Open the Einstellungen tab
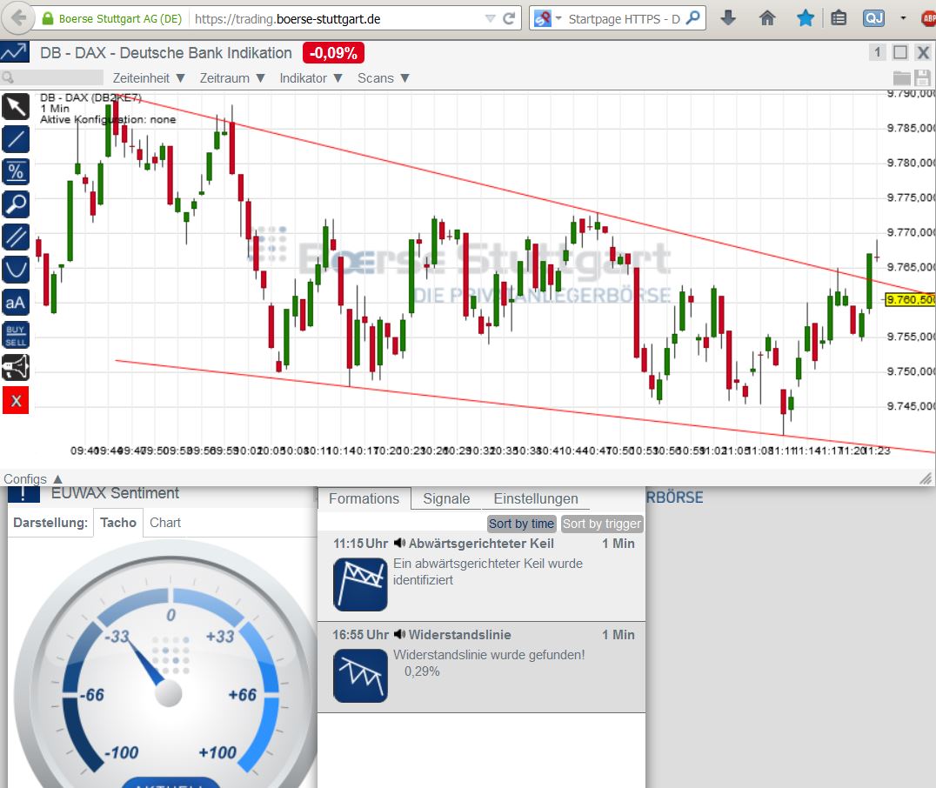 pyautogui.click(x=537, y=498)
